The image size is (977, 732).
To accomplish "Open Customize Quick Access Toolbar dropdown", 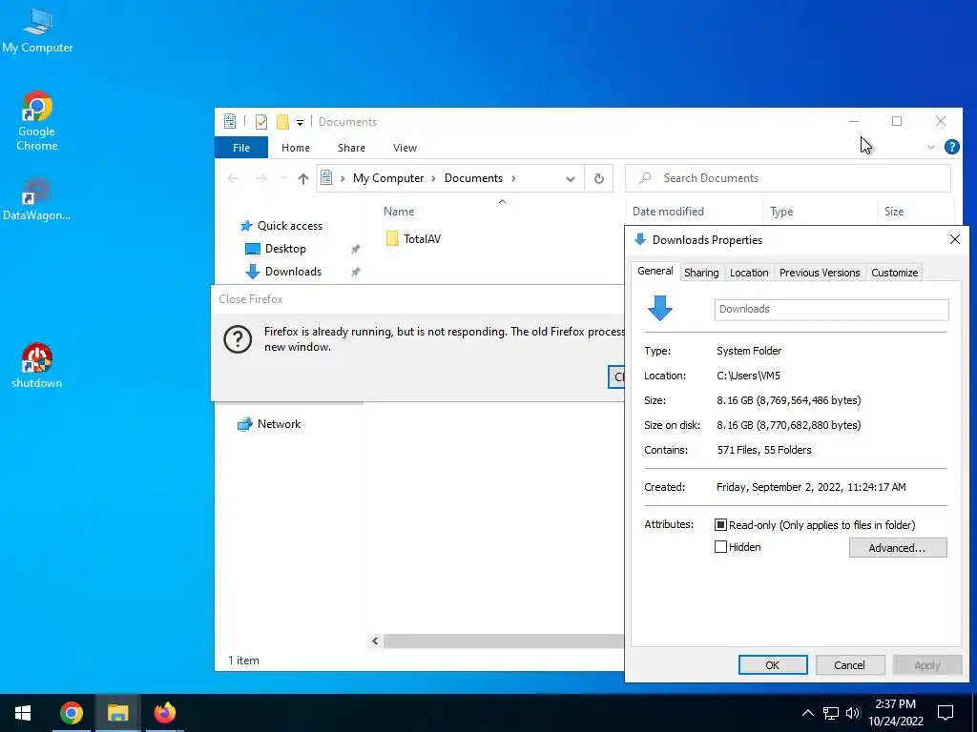I will [x=300, y=123].
